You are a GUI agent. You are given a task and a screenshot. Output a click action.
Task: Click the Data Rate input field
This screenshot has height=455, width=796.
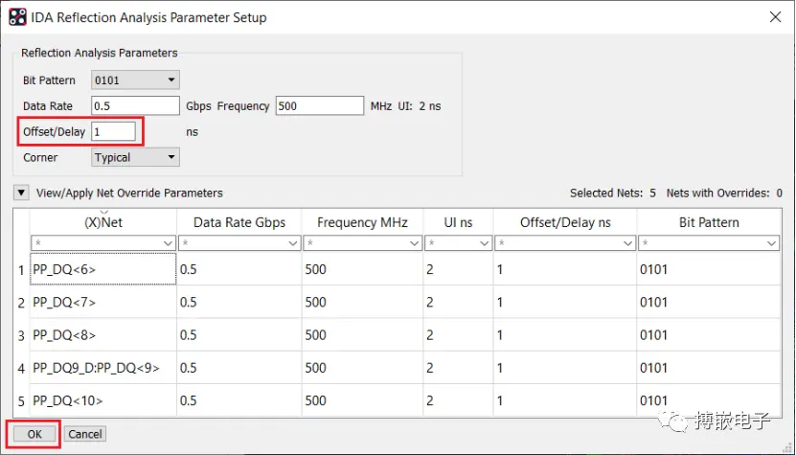click(x=136, y=105)
